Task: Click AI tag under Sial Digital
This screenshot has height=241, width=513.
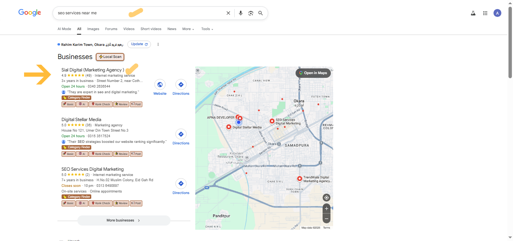Action: pyautogui.click(x=82, y=104)
